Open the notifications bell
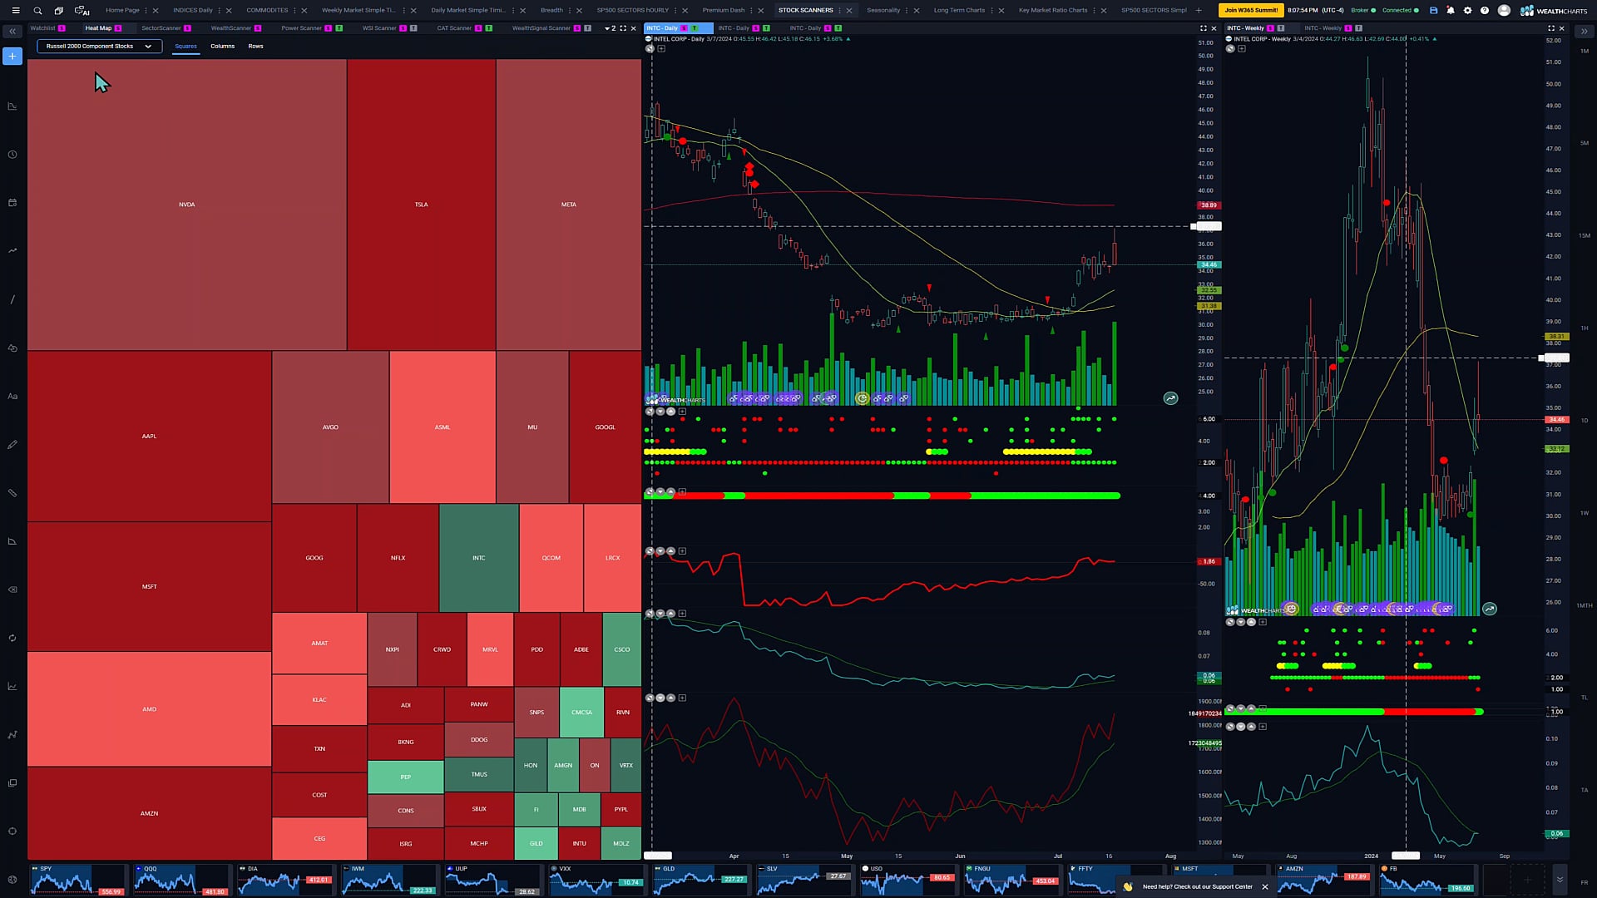1597x898 pixels. click(1451, 11)
